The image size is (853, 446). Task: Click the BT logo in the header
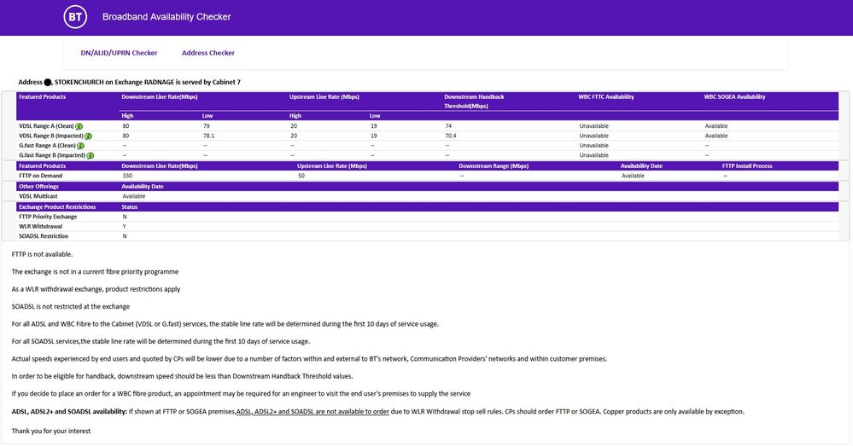75,17
